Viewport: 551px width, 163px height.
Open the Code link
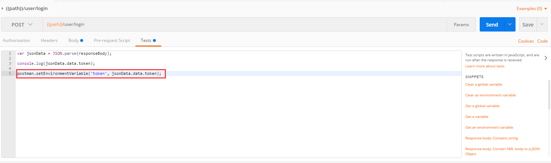pos(542,41)
